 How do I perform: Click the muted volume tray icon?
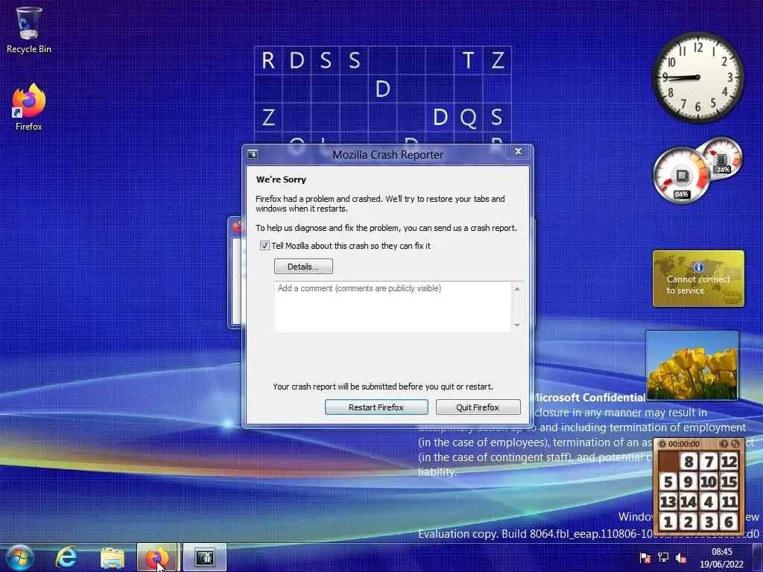tap(681, 558)
